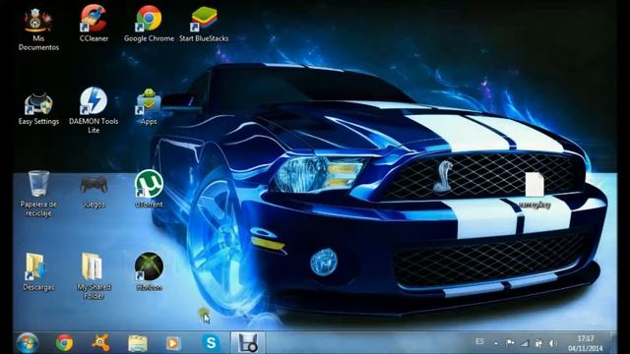The width and height of the screenshot is (630, 354).
Task: Select the Apps desktop shortcut
Action: point(149,107)
